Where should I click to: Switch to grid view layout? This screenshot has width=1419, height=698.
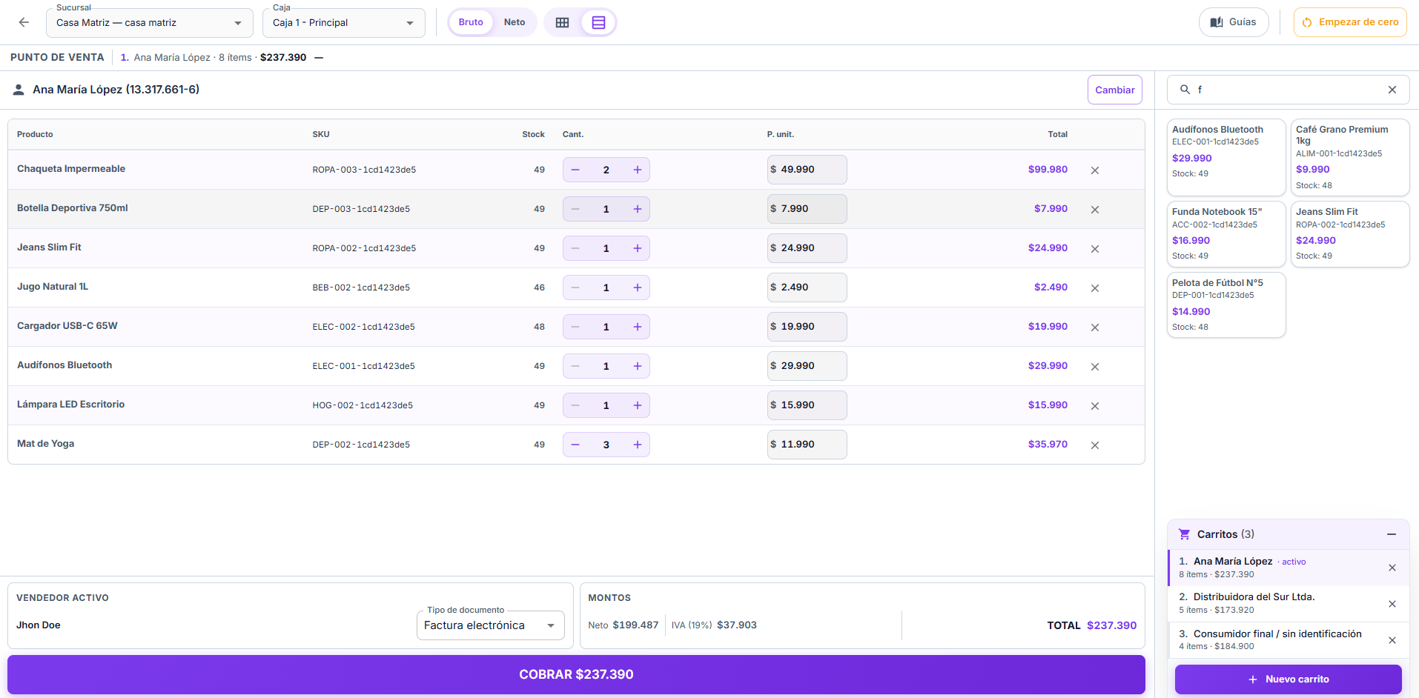pos(563,22)
